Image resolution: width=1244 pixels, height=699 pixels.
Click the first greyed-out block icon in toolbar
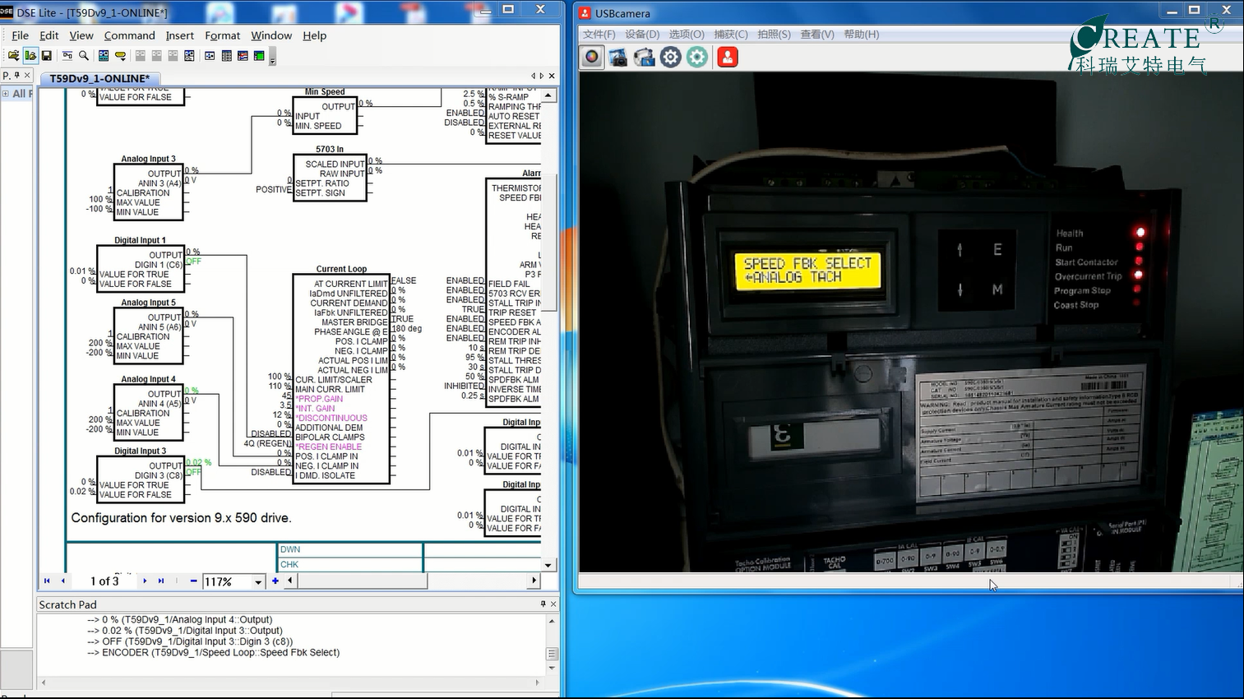tap(140, 56)
